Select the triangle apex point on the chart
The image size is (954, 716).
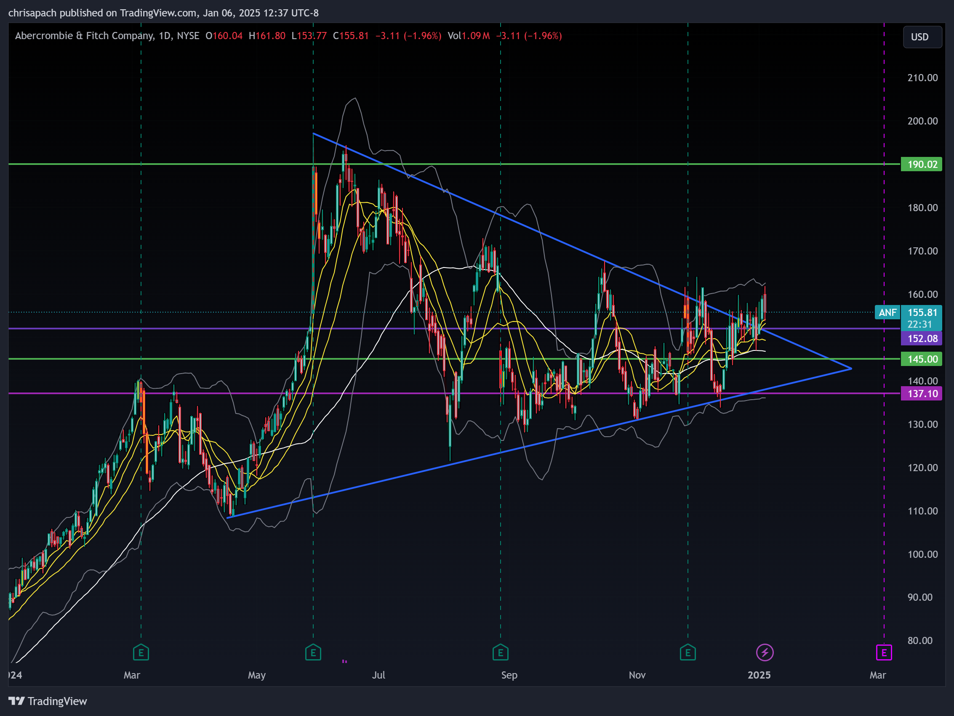coord(851,369)
